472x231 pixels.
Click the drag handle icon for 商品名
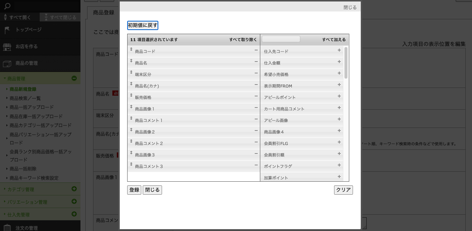pos(131,61)
